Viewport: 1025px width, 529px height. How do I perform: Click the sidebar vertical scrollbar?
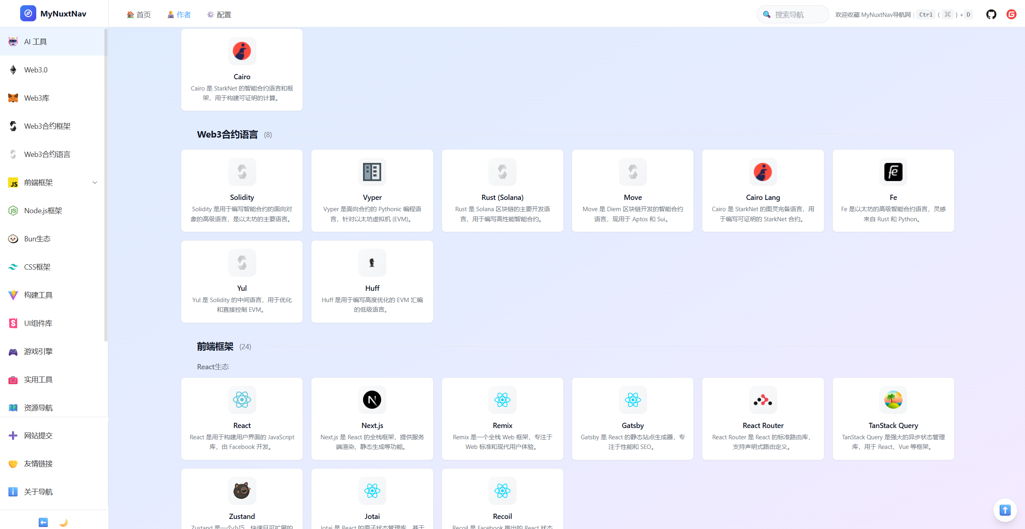pos(106,185)
